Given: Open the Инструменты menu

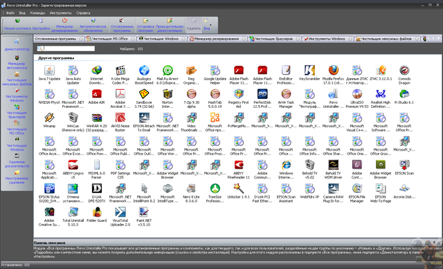Looking at the screenshot, I should click(60, 13).
